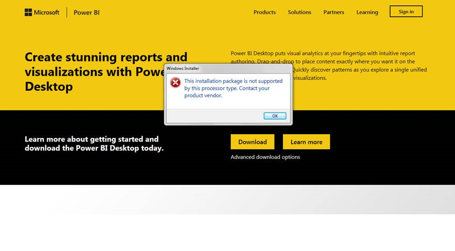Click the Sign in button
Image resolution: width=455 pixels, height=251 pixels.
click(x=406, y=12)
